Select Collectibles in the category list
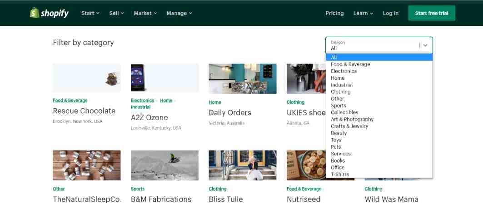483x203 pixels. click(x=379, y=112)
